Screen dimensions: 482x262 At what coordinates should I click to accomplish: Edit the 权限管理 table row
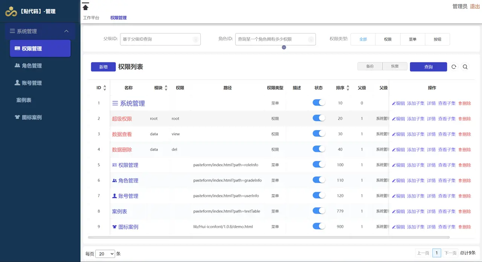[398, 165]
